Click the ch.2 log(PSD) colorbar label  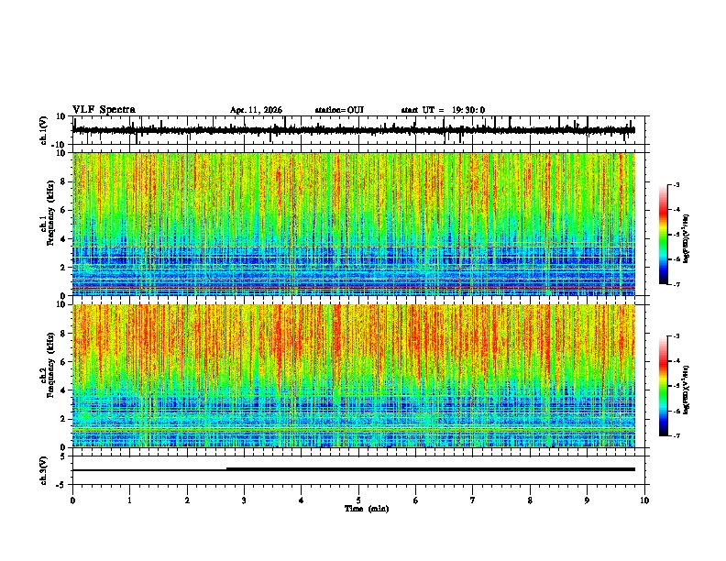coord(687,390)
